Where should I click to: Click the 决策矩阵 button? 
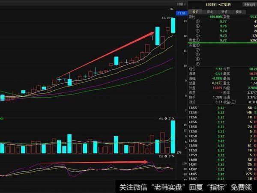point(249,5)
